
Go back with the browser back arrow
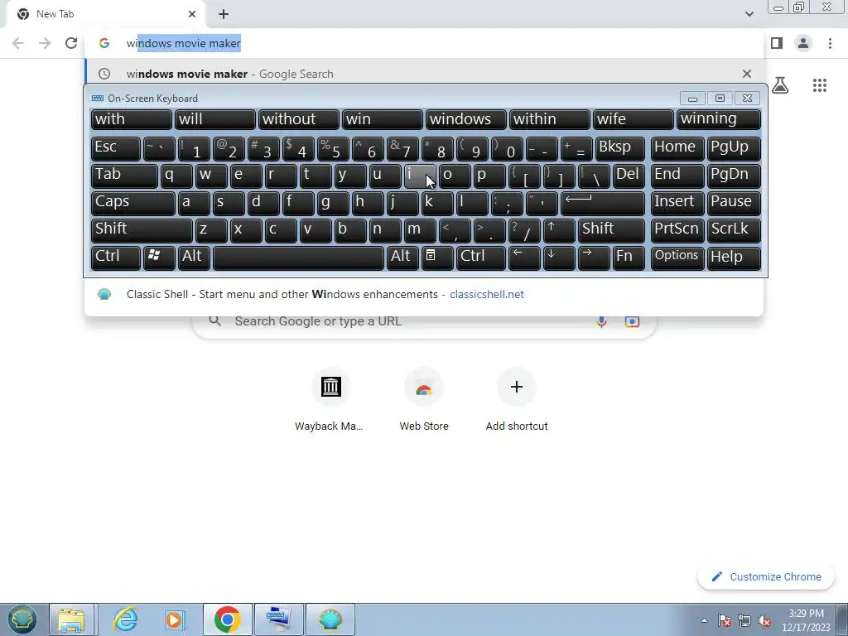(x=18, y=43)
